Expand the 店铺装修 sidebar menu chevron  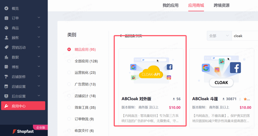(39, 76)
